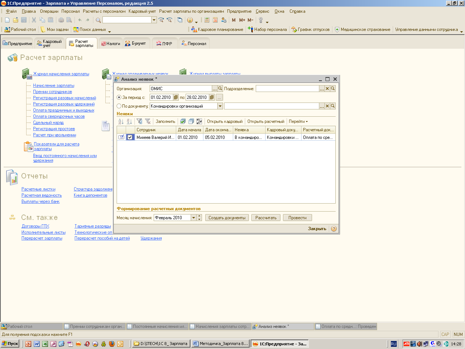The height and width of the screenshot is (349, 465).
Task: Clear the Подразделение field with X icon
Action: pos(327,88)
